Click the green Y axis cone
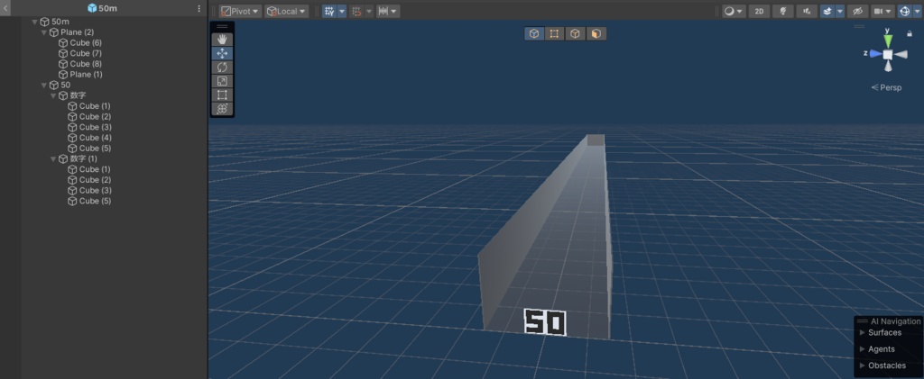Image resolution: width=924 pixels, height=379 pixels. coord(888,41)
